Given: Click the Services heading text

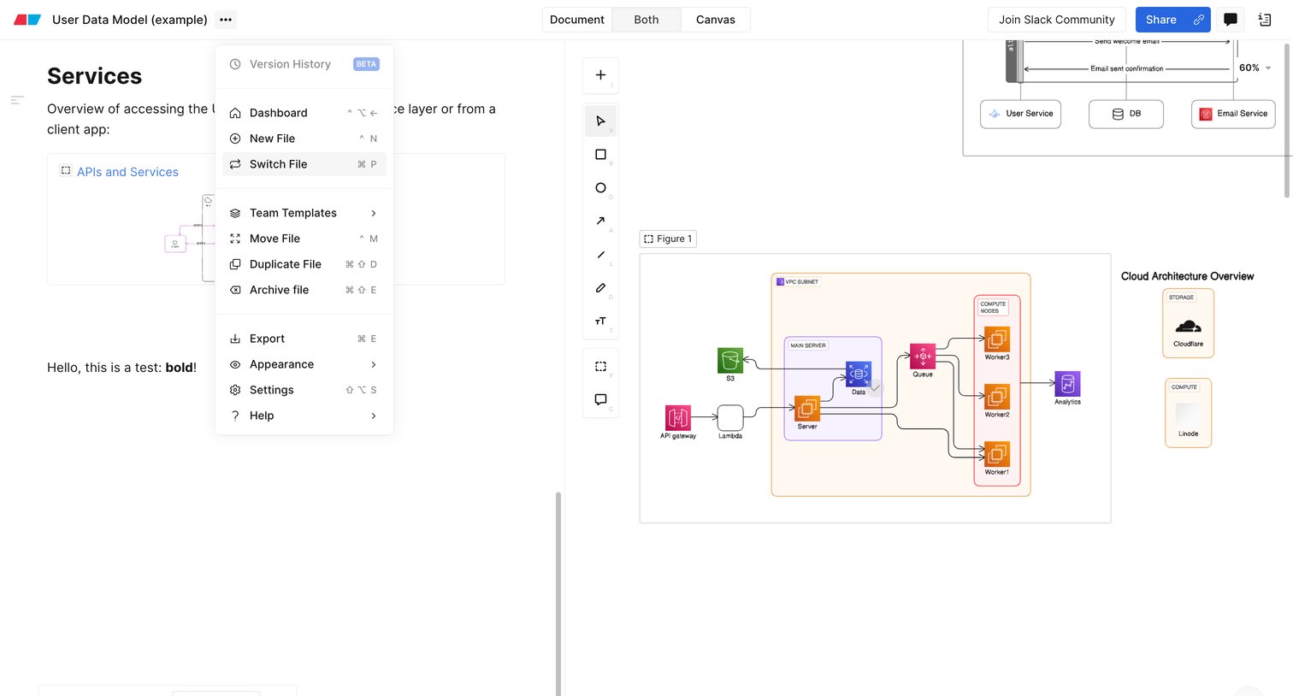Looking at the screenshot, I should tap(94, 76).
